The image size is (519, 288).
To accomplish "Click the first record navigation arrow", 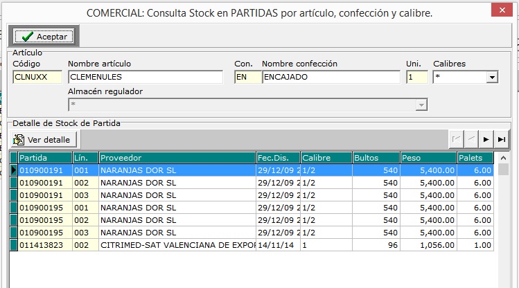I will (x=456, y=139).
